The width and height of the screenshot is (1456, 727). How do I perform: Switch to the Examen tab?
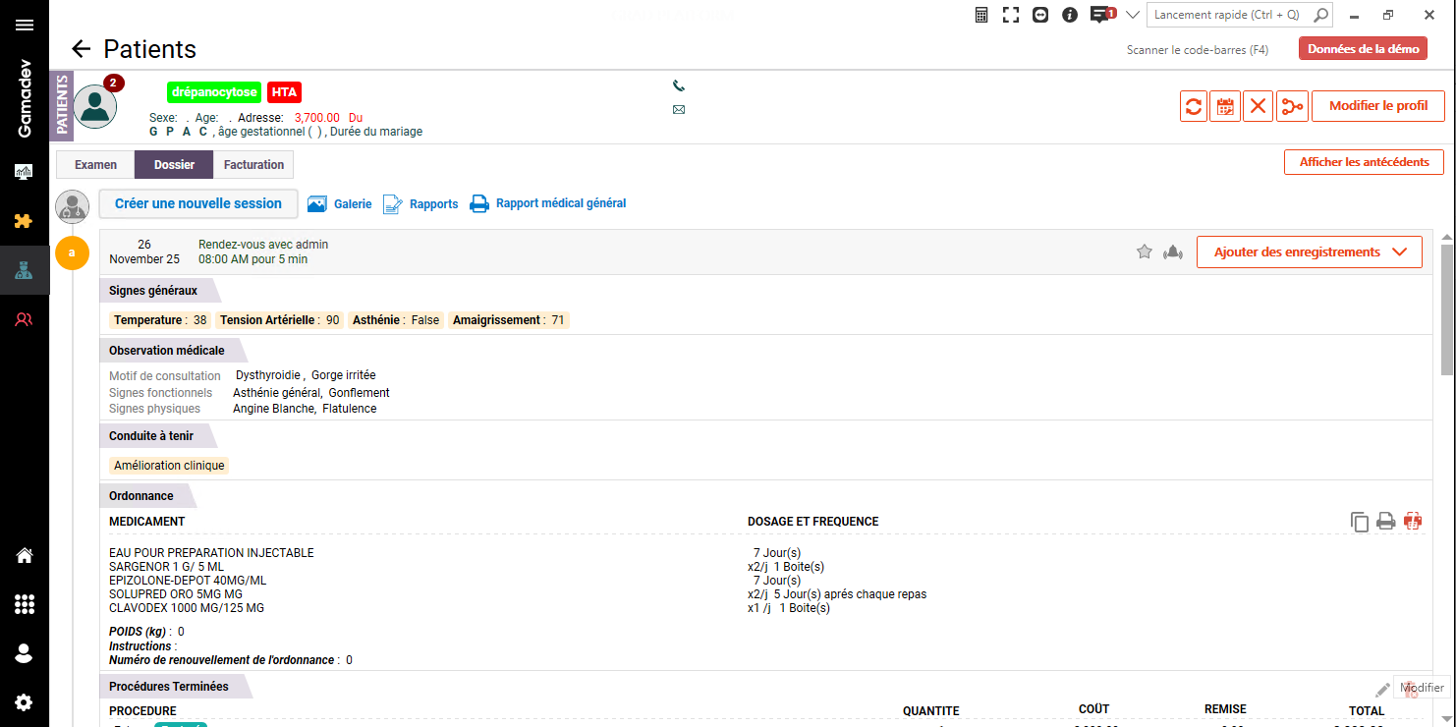95,165
